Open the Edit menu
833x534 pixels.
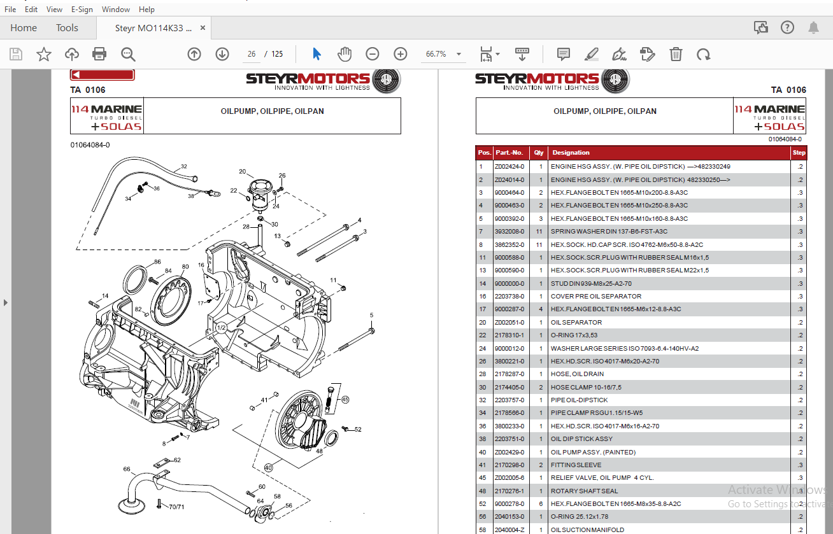click(31, 10)
